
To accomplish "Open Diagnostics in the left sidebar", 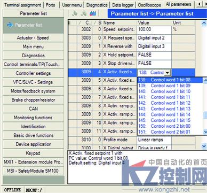I will [33, 56].
